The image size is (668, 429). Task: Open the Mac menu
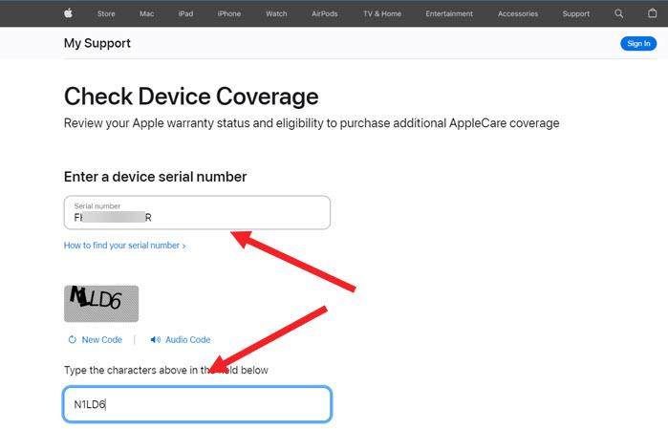(x=146, y=13)
